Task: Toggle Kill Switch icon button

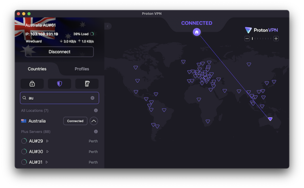Action: 87,84
